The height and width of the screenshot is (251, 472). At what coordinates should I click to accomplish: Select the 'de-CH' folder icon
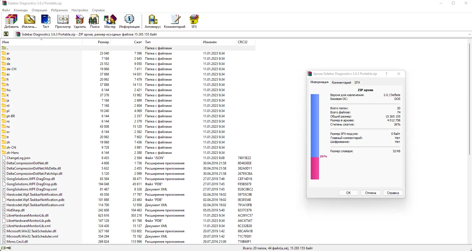(x=4, y=69)
